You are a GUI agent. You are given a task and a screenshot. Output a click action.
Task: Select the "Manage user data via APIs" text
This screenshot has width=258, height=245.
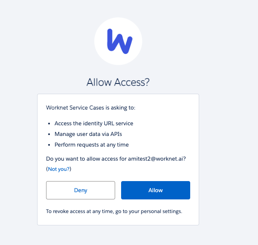coord(88,134)
